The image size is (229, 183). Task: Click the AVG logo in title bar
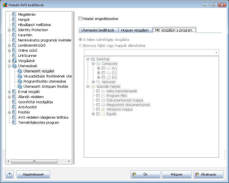[5, 5]
